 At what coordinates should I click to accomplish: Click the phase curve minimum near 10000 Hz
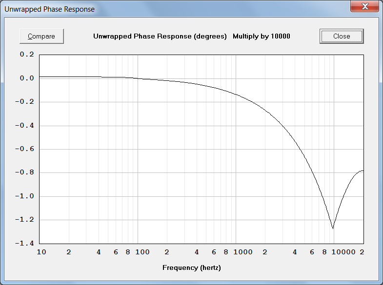coord(333,228)
